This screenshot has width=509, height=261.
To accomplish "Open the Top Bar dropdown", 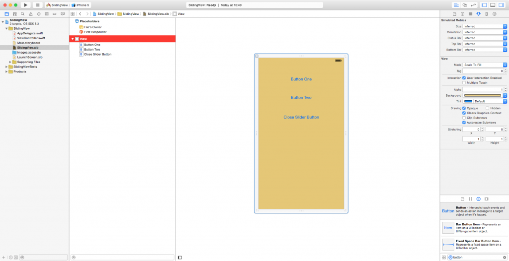I will pos(485,44).
